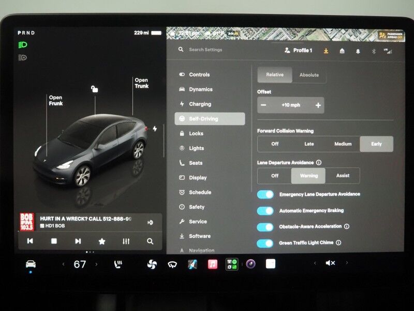Increase speed offset with plus button
This screenshot has height=311, width=414.
(x=318, y=105)
